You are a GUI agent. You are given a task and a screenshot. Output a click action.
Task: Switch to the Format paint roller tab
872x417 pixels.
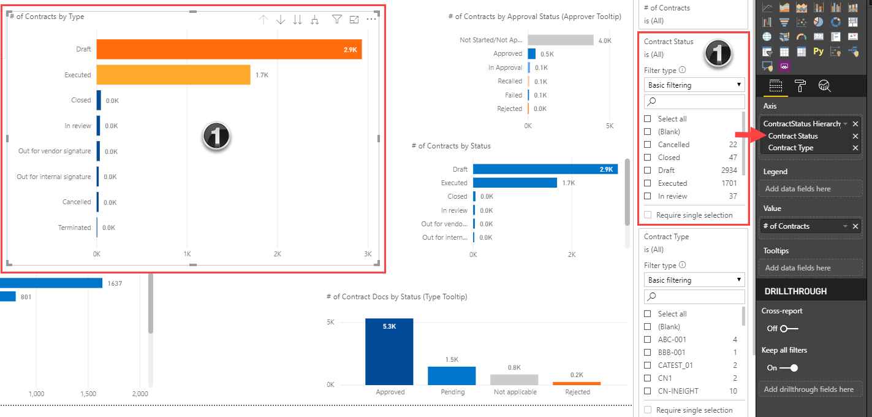tap(800, 86)
